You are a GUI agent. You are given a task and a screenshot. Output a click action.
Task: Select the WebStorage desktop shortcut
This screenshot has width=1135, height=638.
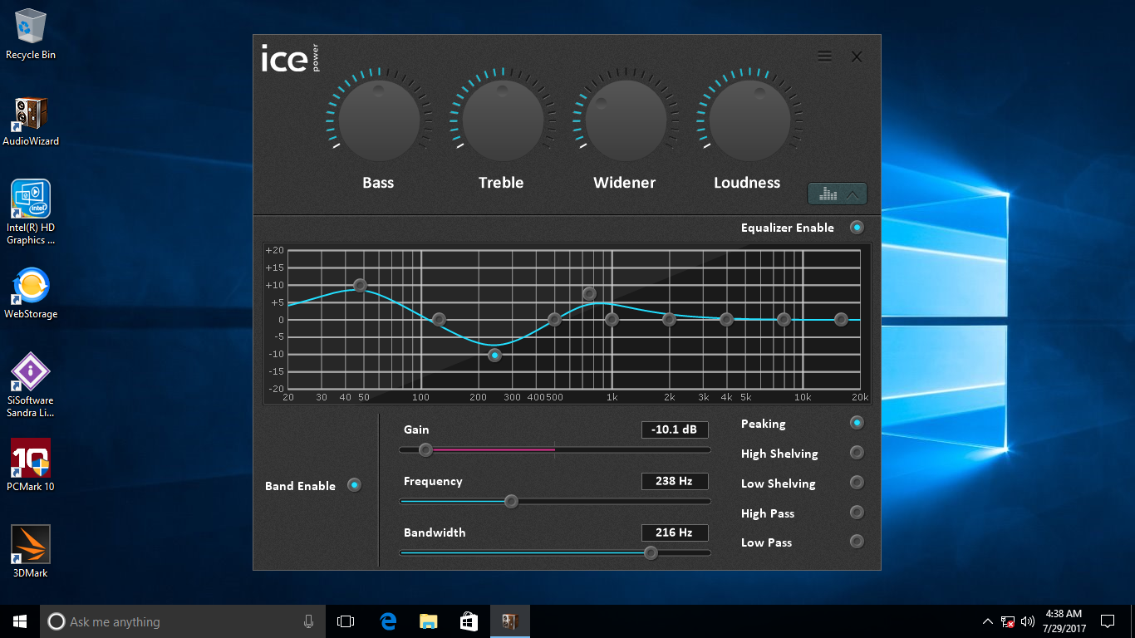(31, 293)
